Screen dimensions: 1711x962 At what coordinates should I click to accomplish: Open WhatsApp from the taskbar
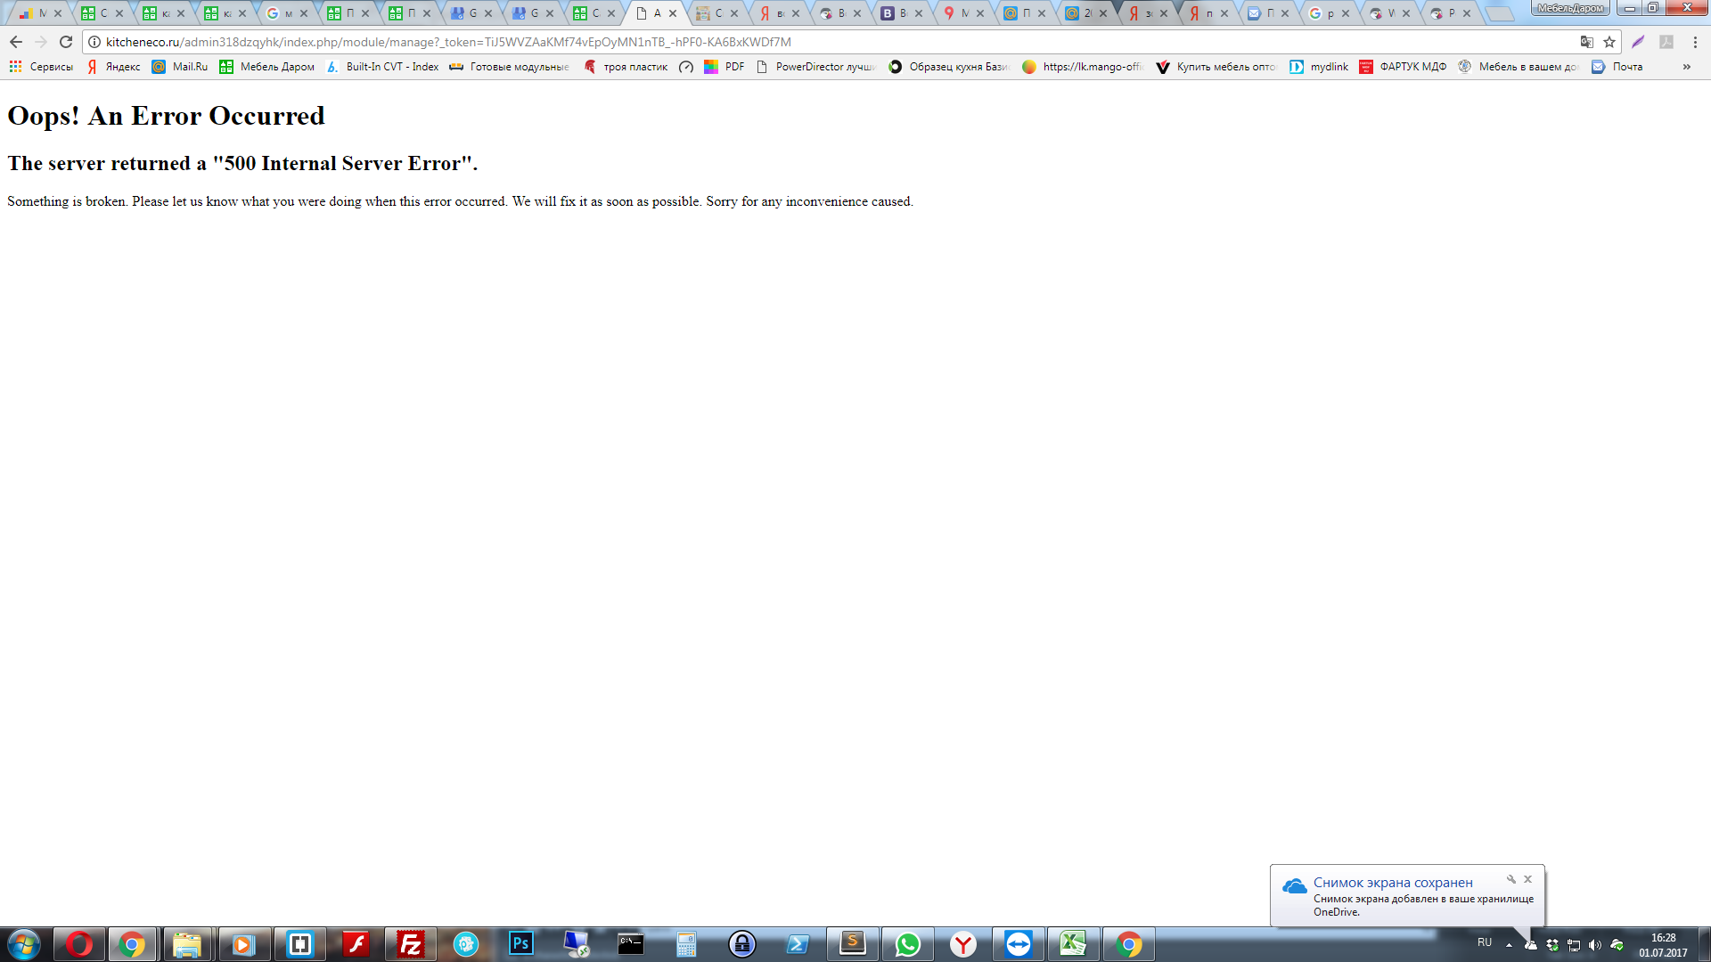tap(907, 944)
